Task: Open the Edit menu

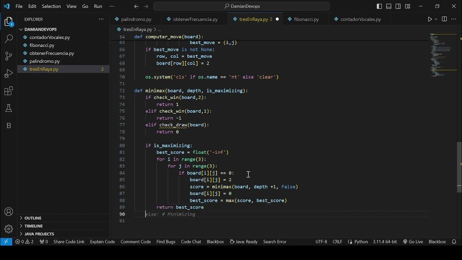Action: pyautogui.click(x=32, y=6)
